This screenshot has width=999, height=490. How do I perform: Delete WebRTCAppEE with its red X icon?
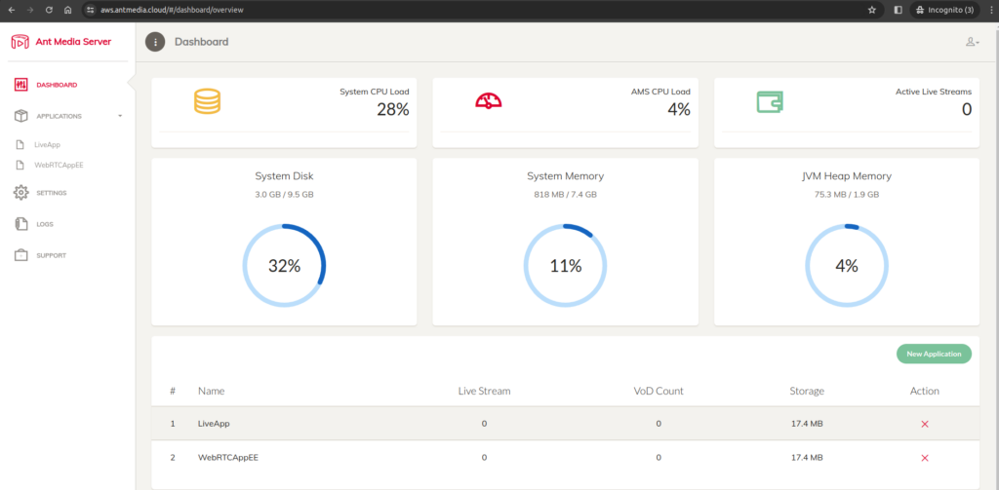click(925, 458)
